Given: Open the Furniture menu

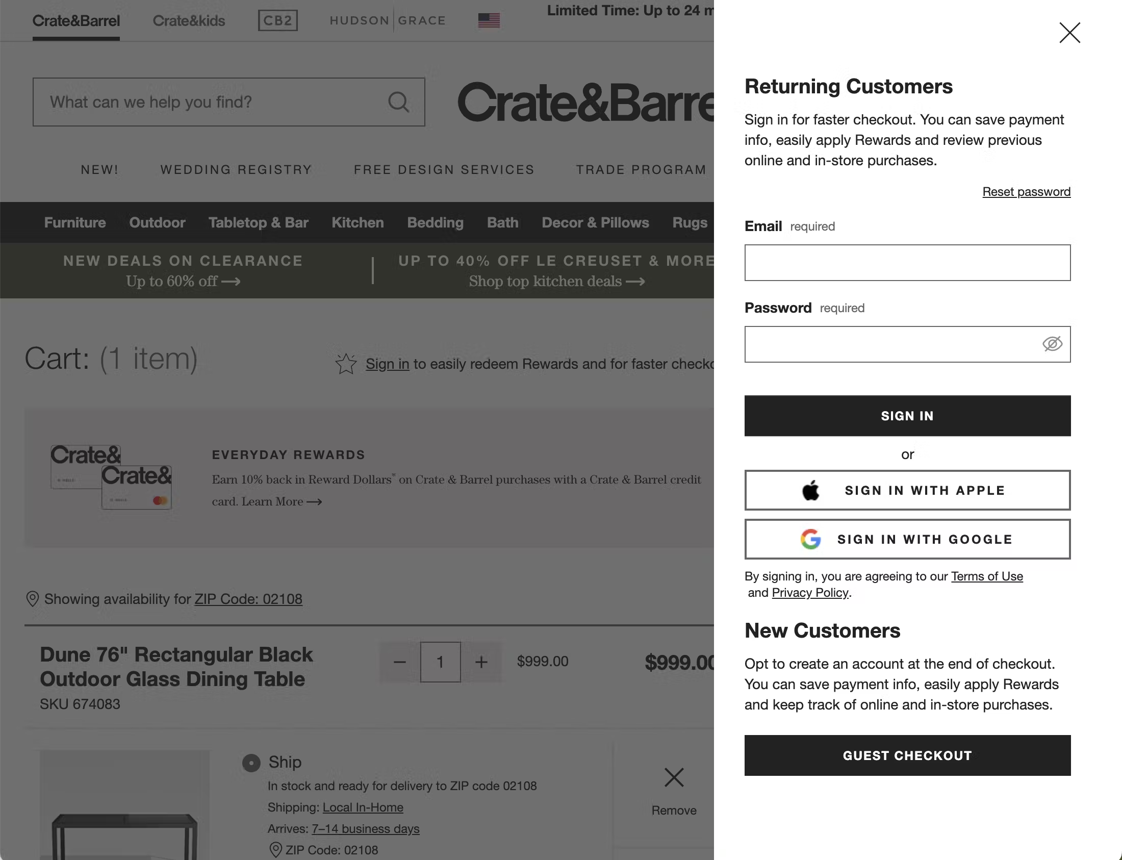Looking at the screenshot, I should pos(75,223).
